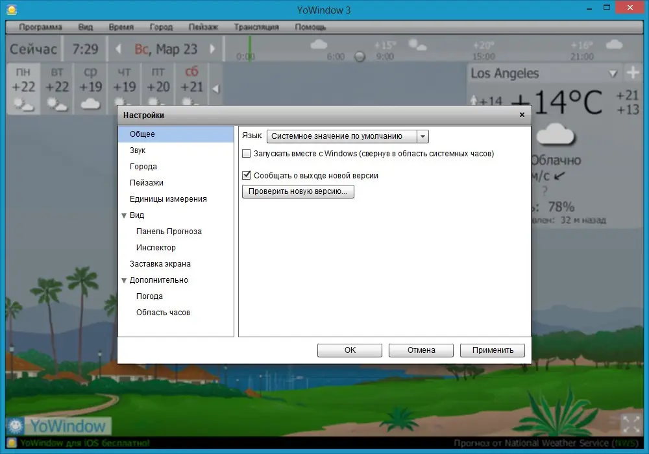Select Monday forecast day пн +22
This screenshot has width=649, height=454.
23,88
